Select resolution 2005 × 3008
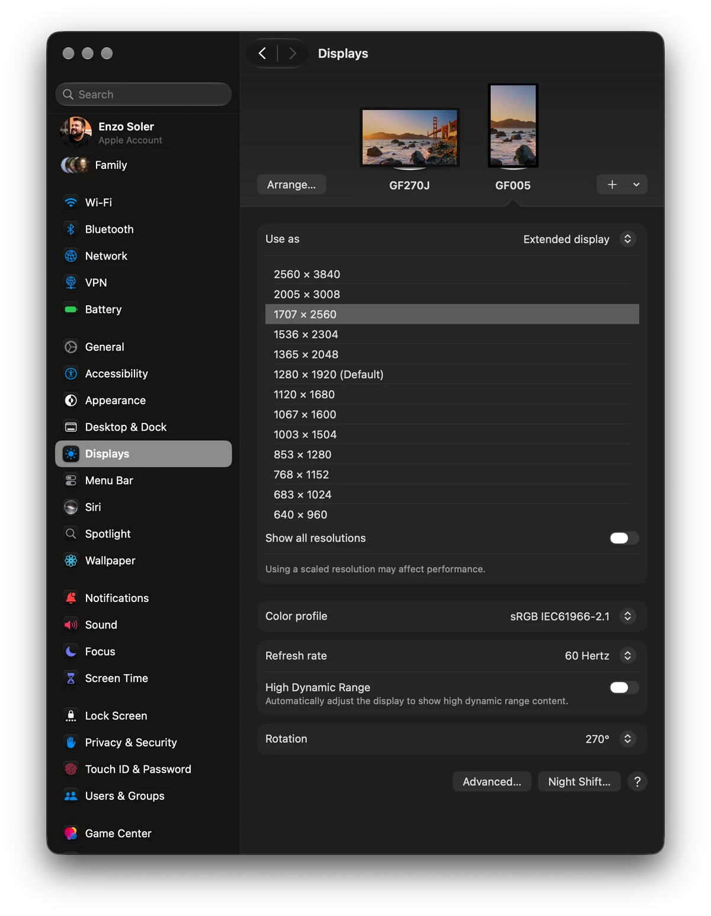 click(x=452, y=294)
